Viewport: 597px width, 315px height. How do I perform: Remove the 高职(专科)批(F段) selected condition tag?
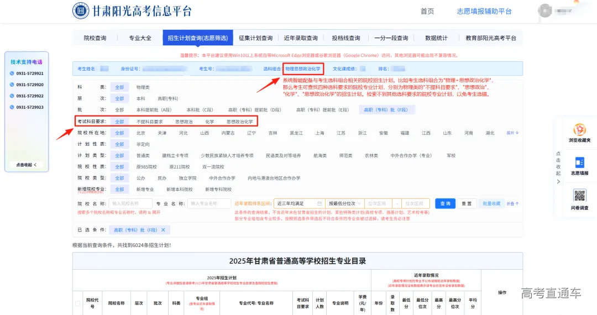163,230
